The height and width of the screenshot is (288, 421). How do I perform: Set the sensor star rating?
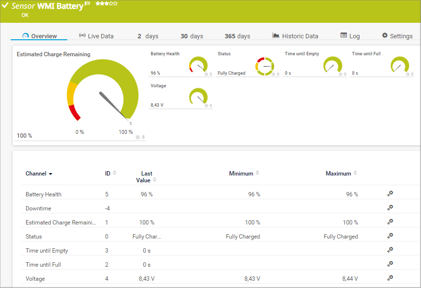[107, 4]
